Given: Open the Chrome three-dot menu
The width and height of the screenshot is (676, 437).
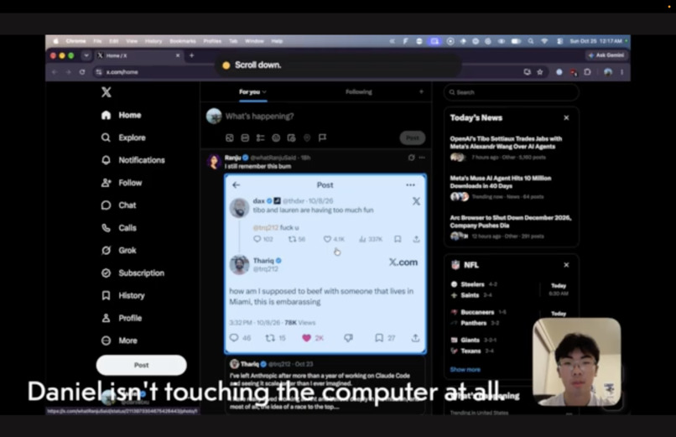Looking at the screenshot, I should (621, 72).
